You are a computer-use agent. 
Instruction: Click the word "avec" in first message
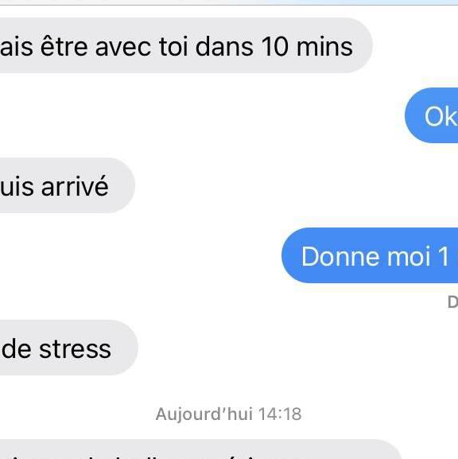[123, 48]
